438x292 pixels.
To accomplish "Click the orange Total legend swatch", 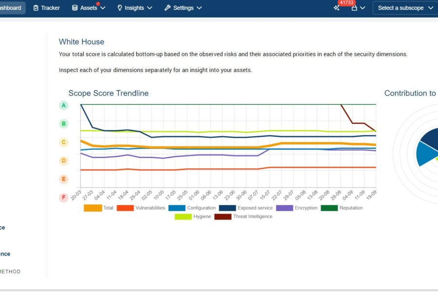I will 93,208.
